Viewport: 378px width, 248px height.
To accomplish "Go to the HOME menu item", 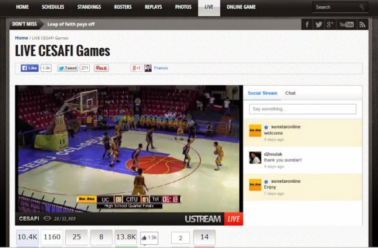I will pyautogui.click(x=22, y=7).
